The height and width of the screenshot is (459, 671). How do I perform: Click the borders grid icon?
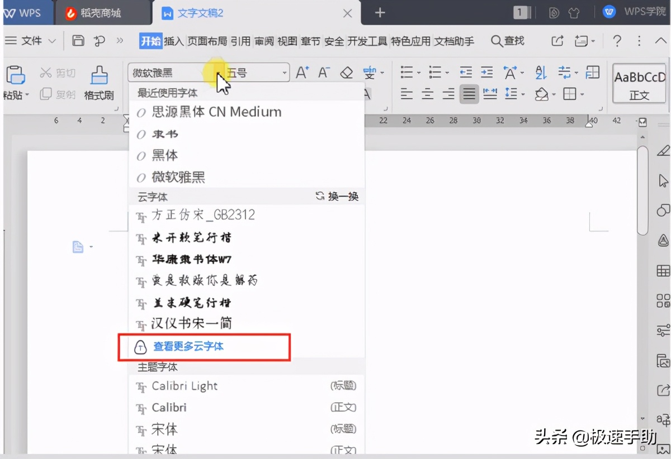coord(569,94)
